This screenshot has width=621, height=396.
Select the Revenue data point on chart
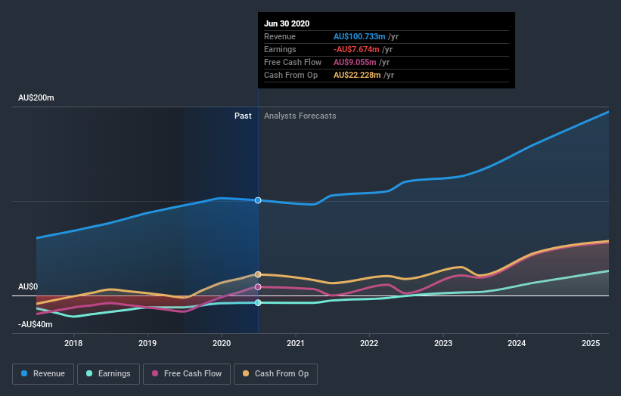click(258, 200)
